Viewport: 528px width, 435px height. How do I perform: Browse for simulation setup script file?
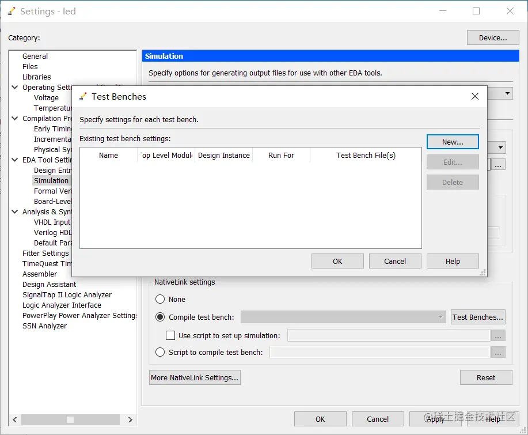[x=498, y=335]
